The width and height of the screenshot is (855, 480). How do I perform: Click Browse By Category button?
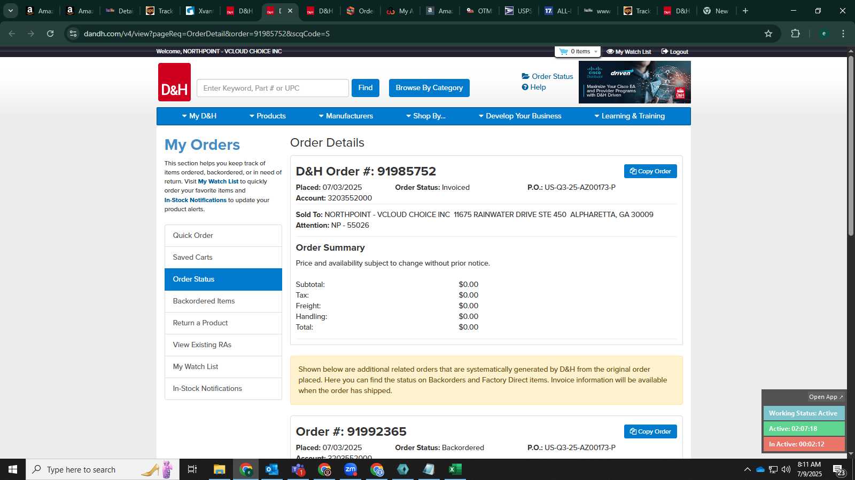pos(429,88)
